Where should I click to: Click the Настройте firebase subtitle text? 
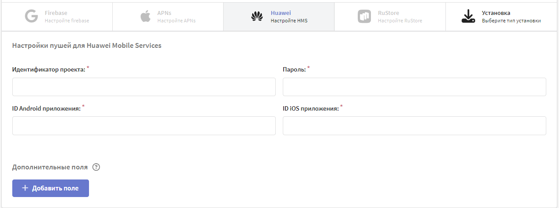pos(67,21)
